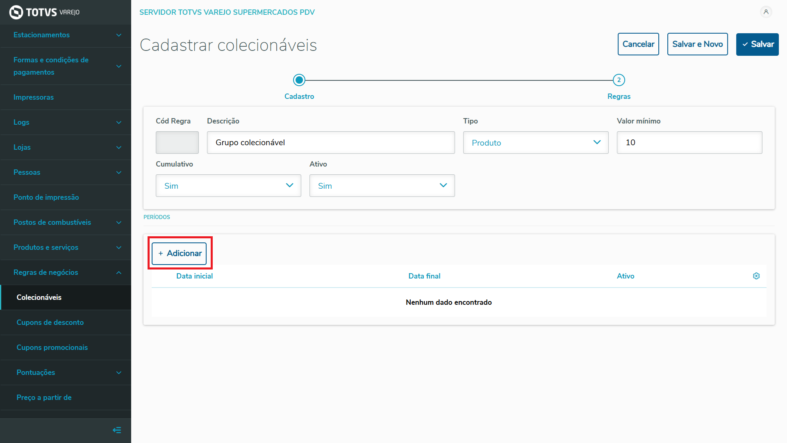Click the TOTVS Varejo logo
The image size is (787, 443).
(44, 12)
